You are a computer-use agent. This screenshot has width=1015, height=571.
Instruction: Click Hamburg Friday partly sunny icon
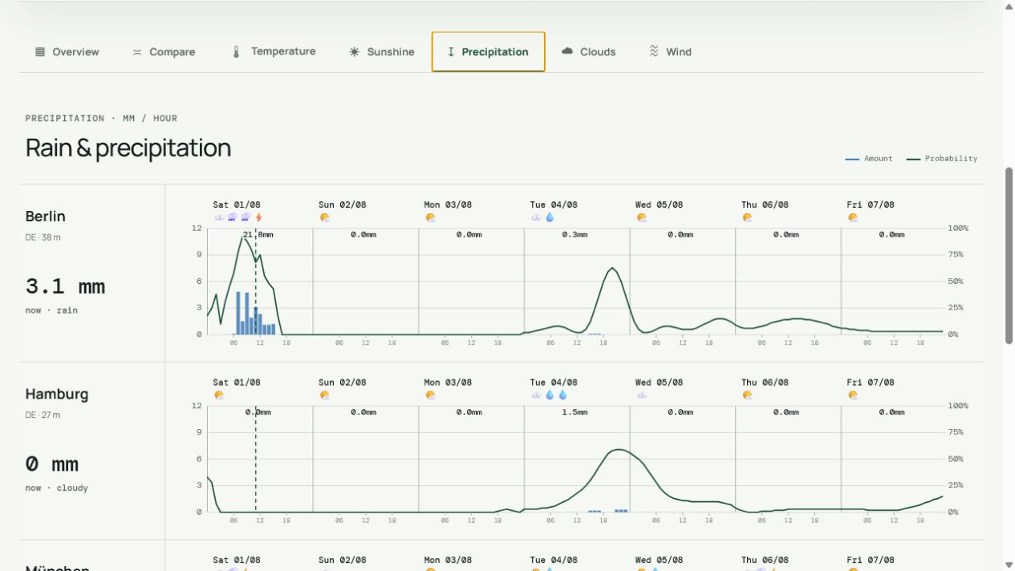(x=853, y=395)
